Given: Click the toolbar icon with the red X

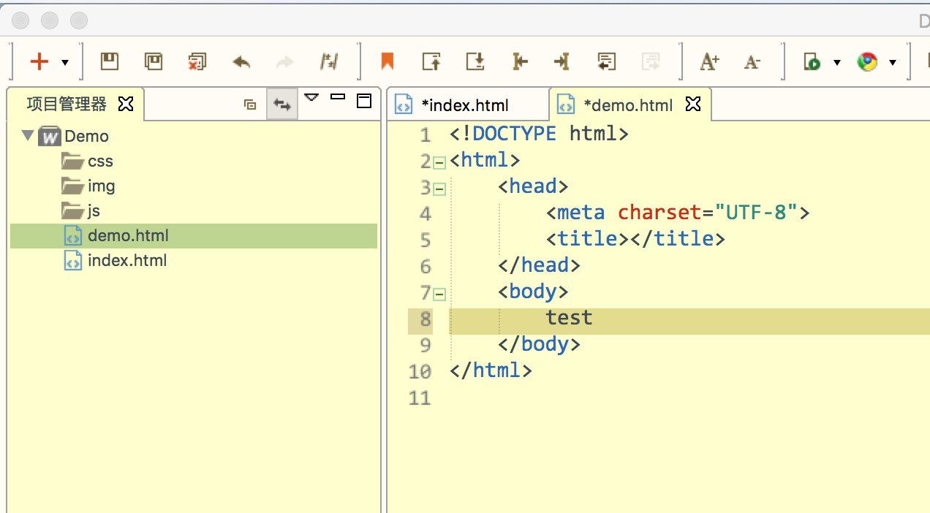Looking at the screenshot, I should pyautogui.click(x=197, y=62).
